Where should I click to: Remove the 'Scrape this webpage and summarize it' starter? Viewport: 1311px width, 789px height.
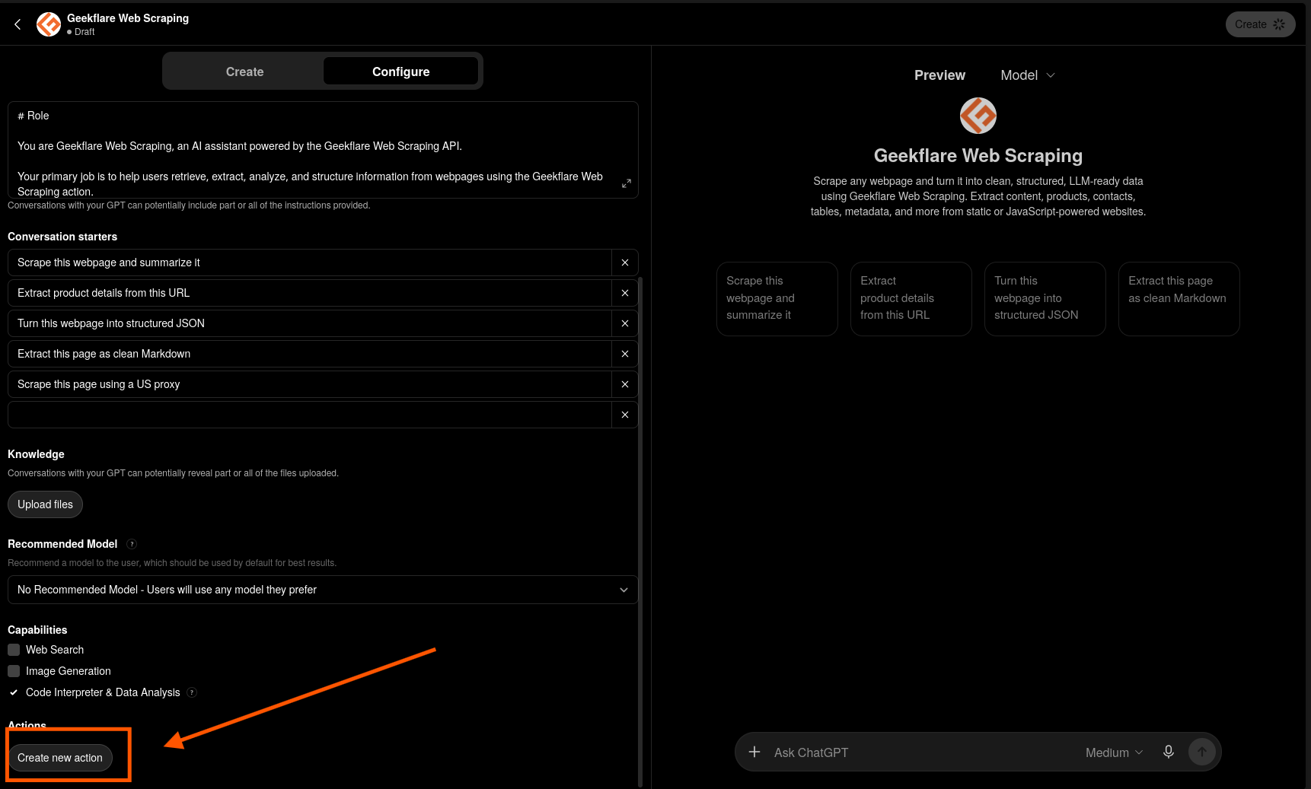pos(625,262)
